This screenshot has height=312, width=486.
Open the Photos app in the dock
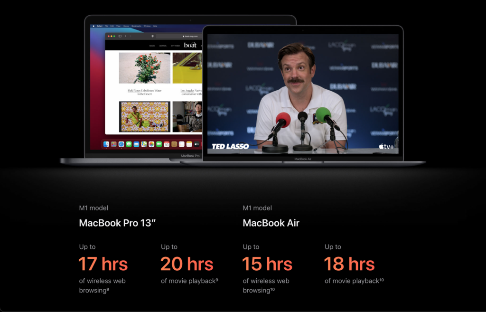click(x=151, y=144)
